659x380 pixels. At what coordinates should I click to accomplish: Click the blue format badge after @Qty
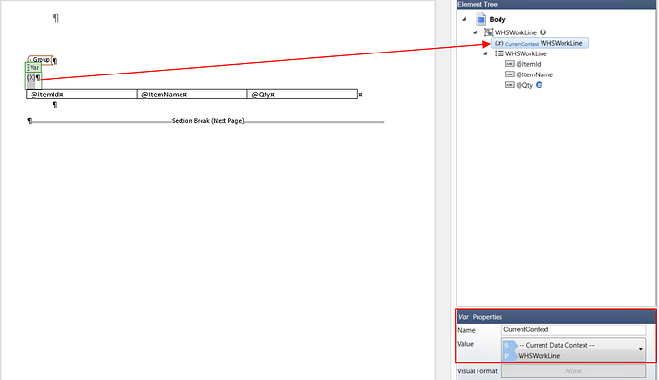point(540,85)
